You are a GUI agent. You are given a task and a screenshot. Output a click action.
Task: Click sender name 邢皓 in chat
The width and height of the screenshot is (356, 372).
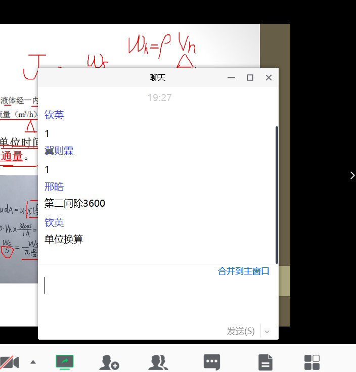click(x=55, y=187)
